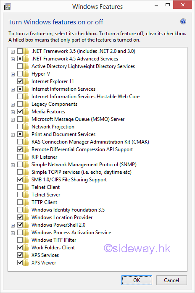The image size is (195, 293).
Task: Uncheck the Media Features checkbox
Action: click(x=20, y=112)
